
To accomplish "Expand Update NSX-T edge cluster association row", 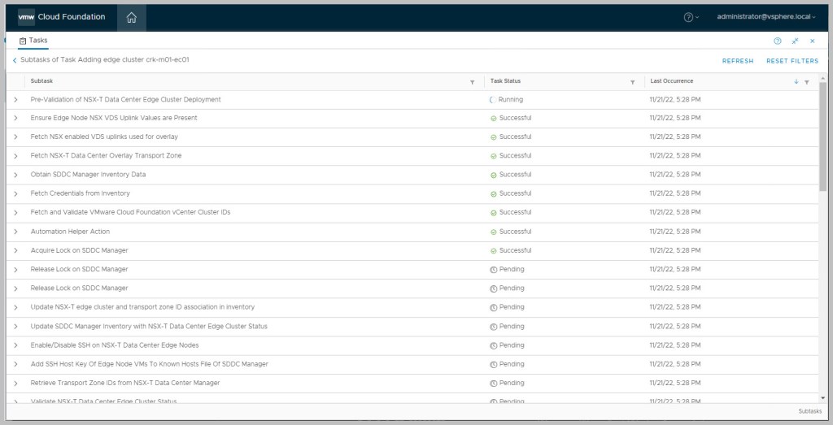I will [x=15, y=307].
